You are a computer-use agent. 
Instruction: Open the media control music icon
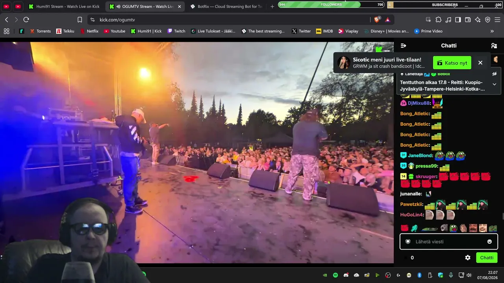point(448,20)
